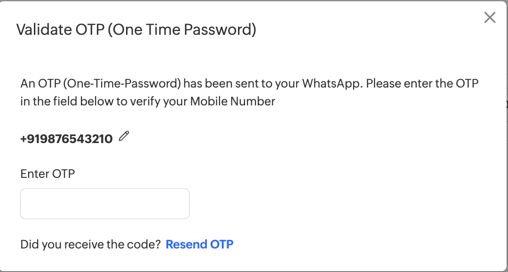The image size is (508, 272).
Task: Click the Resend OTP link
Action: (x=199, y=244)
